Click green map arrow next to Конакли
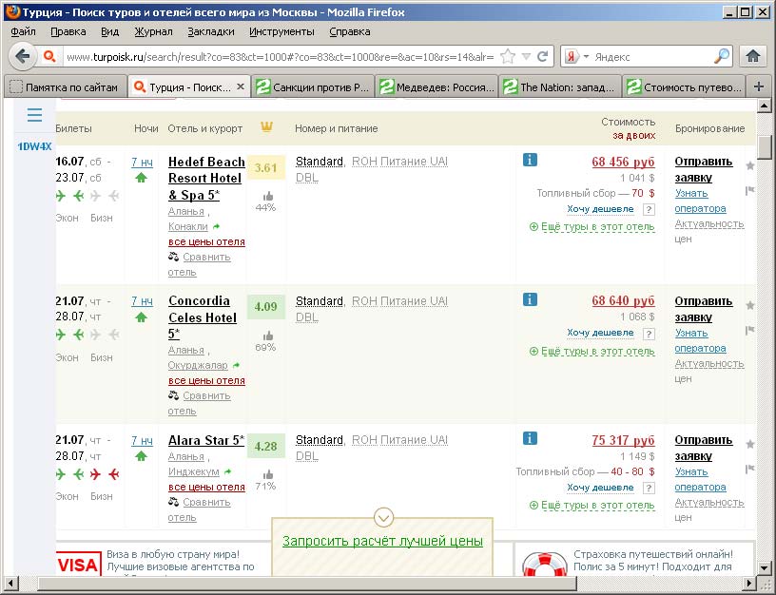 [216, 226]
